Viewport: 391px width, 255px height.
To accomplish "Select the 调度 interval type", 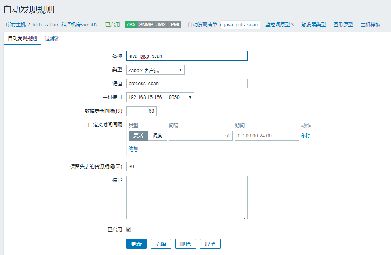I will tap(157, 136).
